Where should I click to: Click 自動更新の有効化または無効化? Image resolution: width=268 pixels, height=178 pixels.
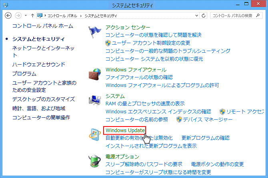pos(139,138)
